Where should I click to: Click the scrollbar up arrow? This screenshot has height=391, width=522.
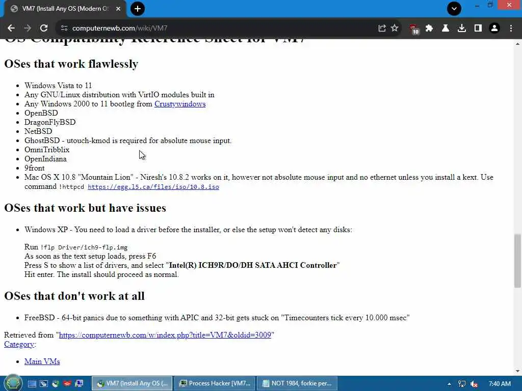coord(518,44)
